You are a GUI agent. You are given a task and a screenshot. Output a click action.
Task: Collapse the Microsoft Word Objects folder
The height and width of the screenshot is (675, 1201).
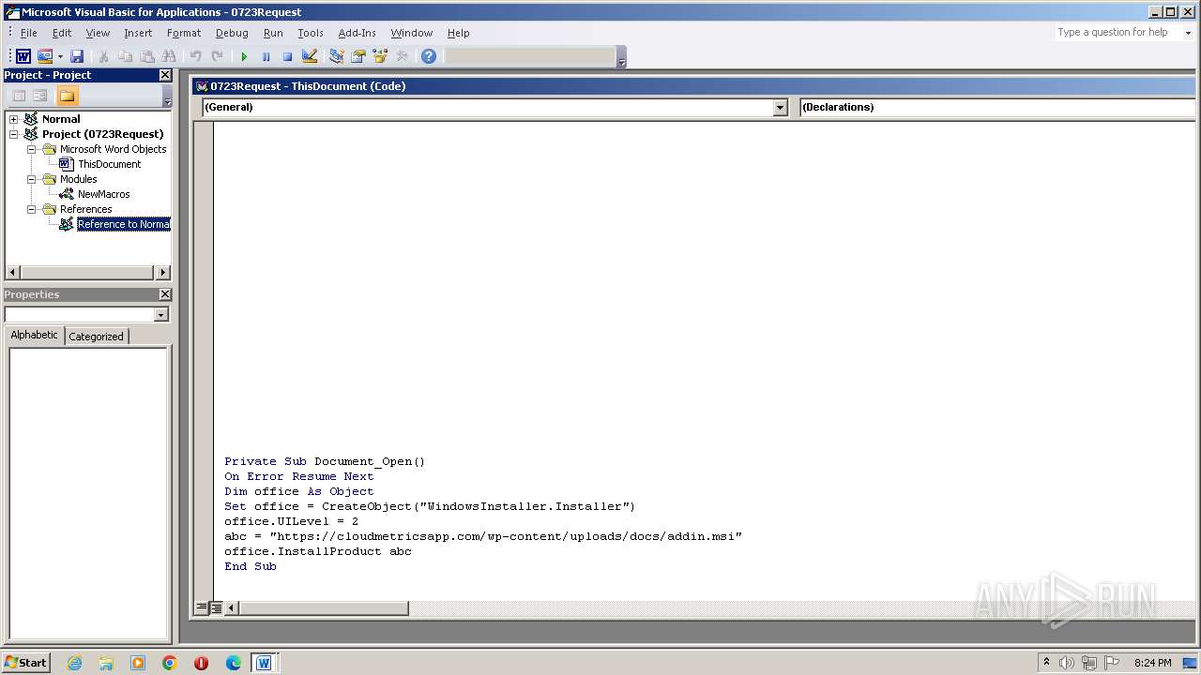pos(31,149)
